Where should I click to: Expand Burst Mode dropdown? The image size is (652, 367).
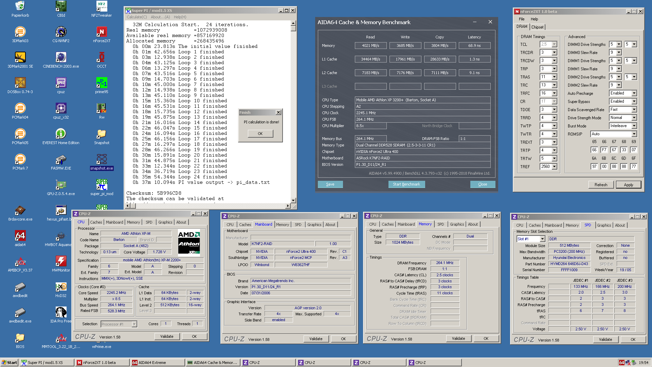(634, 126)
